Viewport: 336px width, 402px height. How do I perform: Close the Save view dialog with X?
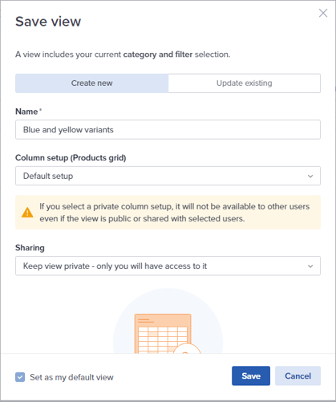coord(323,13)
